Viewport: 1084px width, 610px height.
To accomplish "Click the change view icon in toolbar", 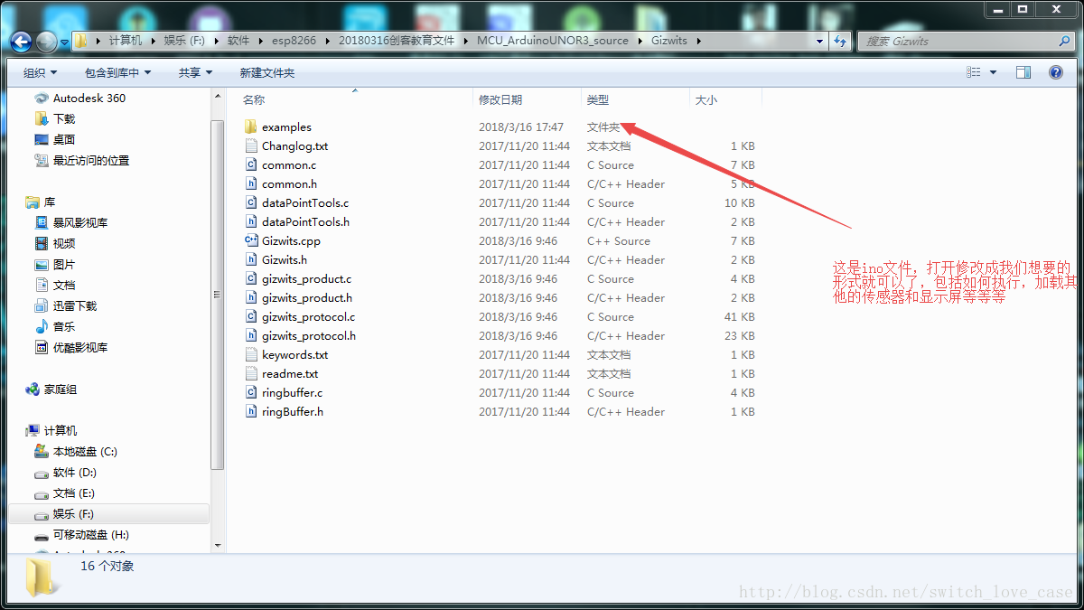I will click(973, 72).
